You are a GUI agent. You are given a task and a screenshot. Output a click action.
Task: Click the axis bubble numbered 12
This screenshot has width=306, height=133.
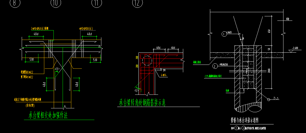click(x=137, y=2)
